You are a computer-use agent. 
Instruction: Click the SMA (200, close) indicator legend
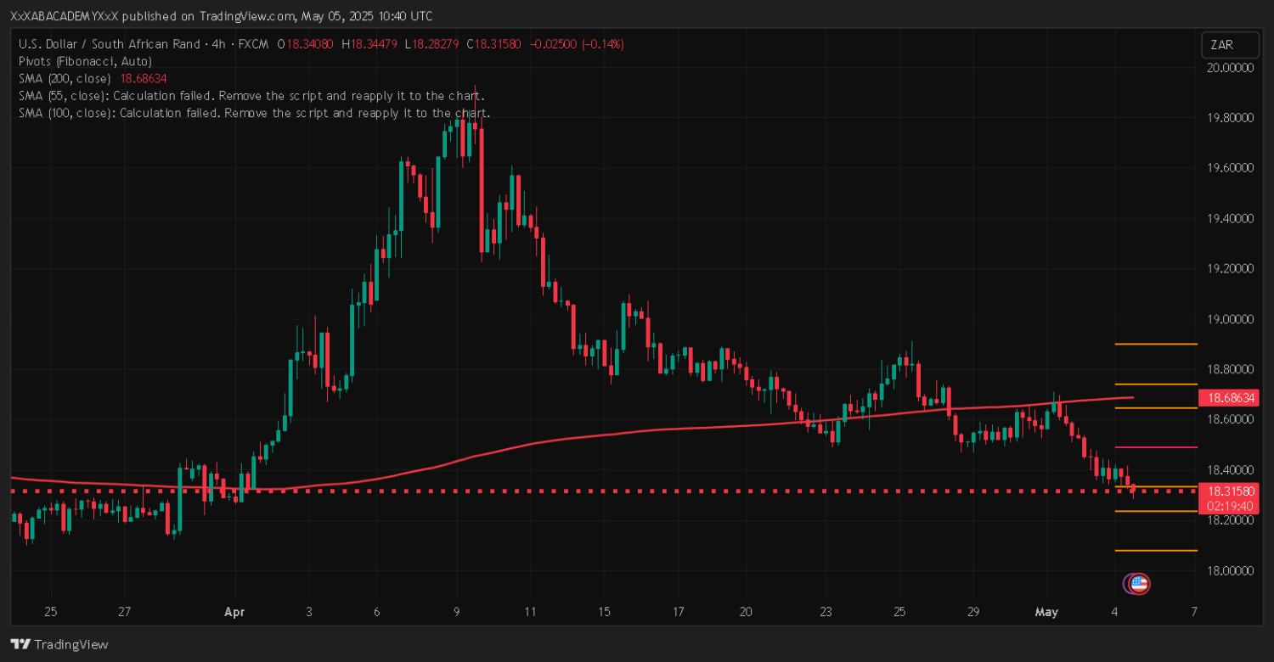click(93, 78)
